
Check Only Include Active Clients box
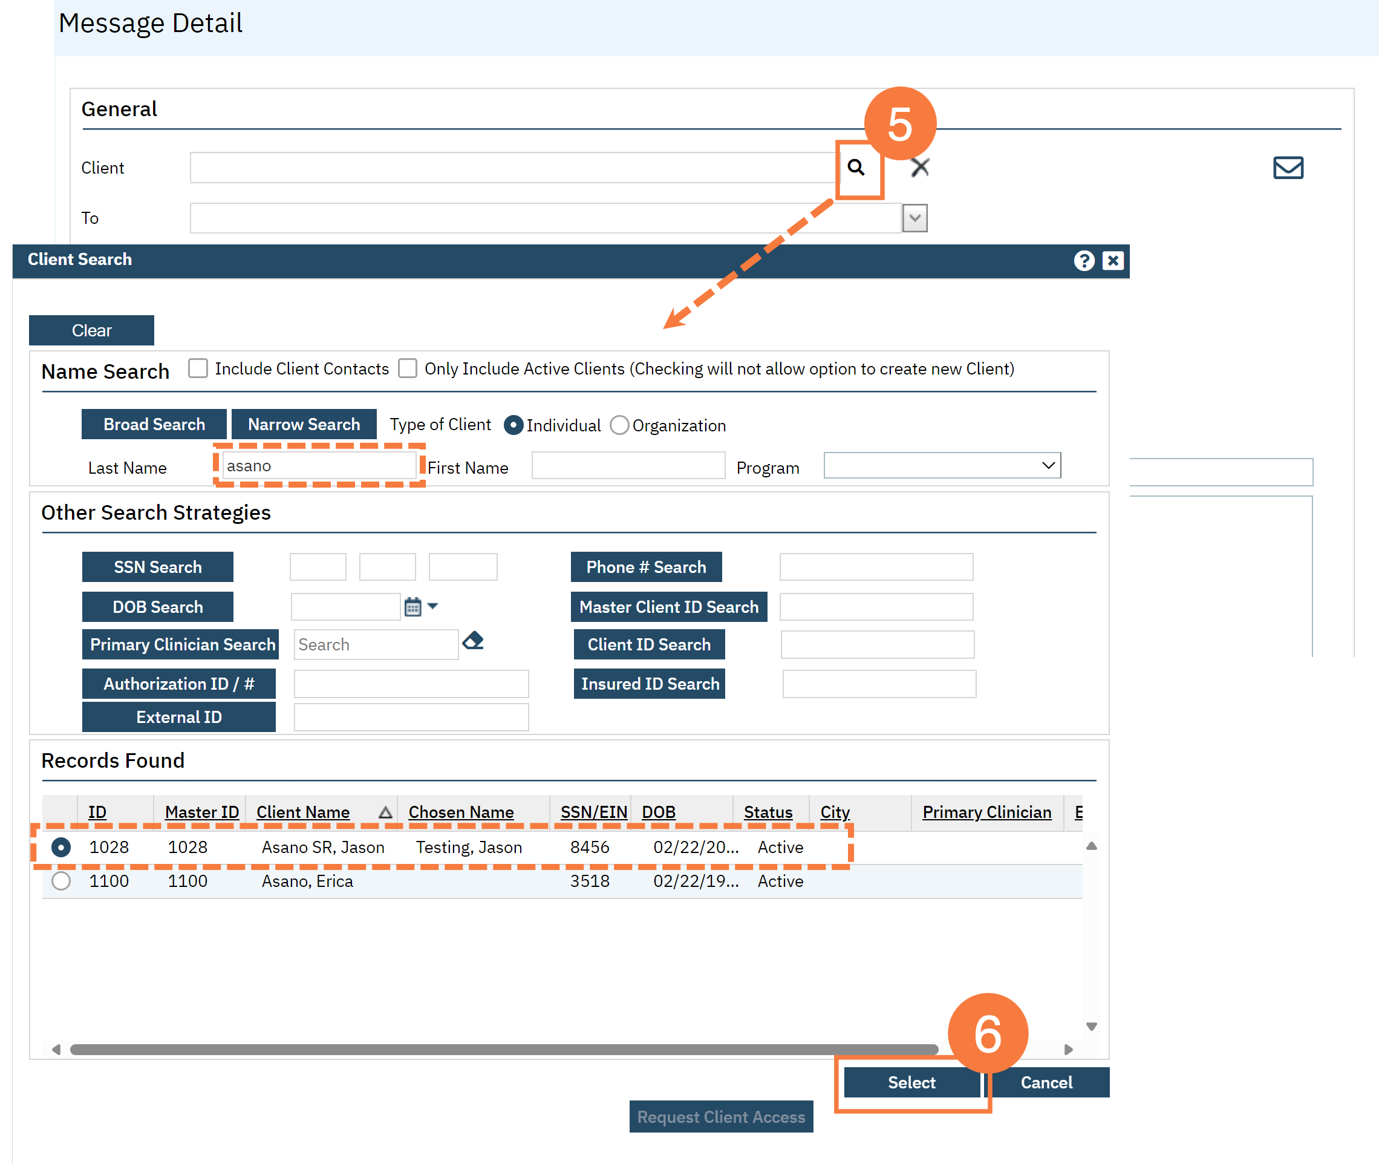(x=408, y=368)
